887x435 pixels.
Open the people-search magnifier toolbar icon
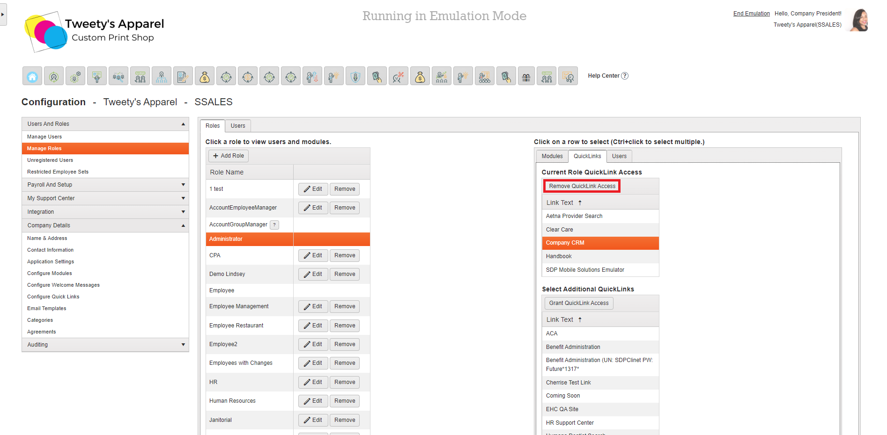pyautogui.click(x=118, y=76)
